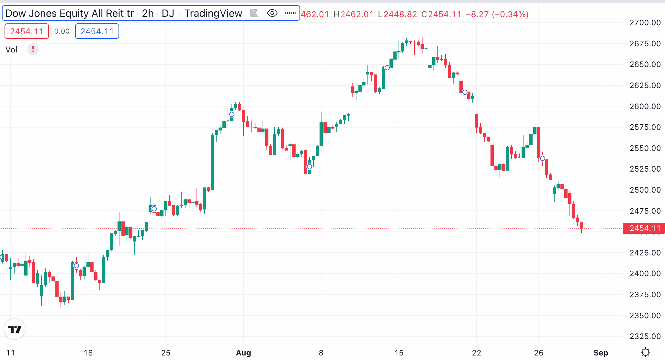Viewport: 665px width, 360px height.
Task: Click the high value H2462.01 in legend
Action: [x=354, y=14]
